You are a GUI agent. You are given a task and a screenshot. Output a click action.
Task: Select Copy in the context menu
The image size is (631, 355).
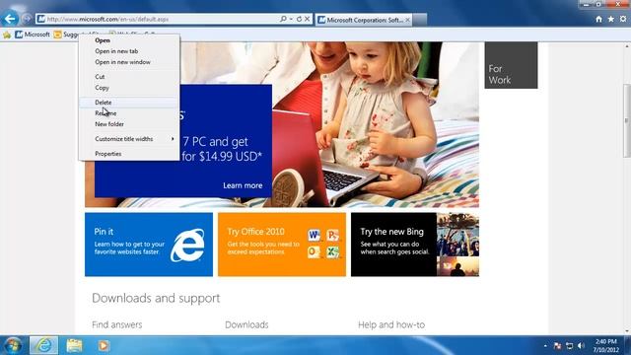129,88
